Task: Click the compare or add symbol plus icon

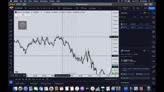Action: pyautogui.click(x=26, y=8)
